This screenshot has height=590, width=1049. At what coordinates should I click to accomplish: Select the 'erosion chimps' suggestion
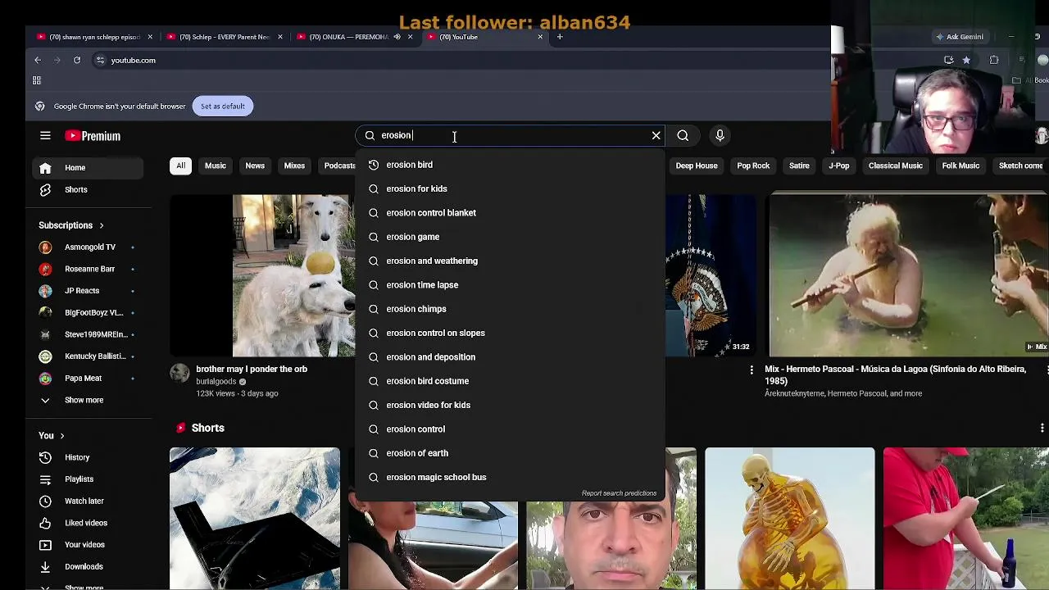510,309
